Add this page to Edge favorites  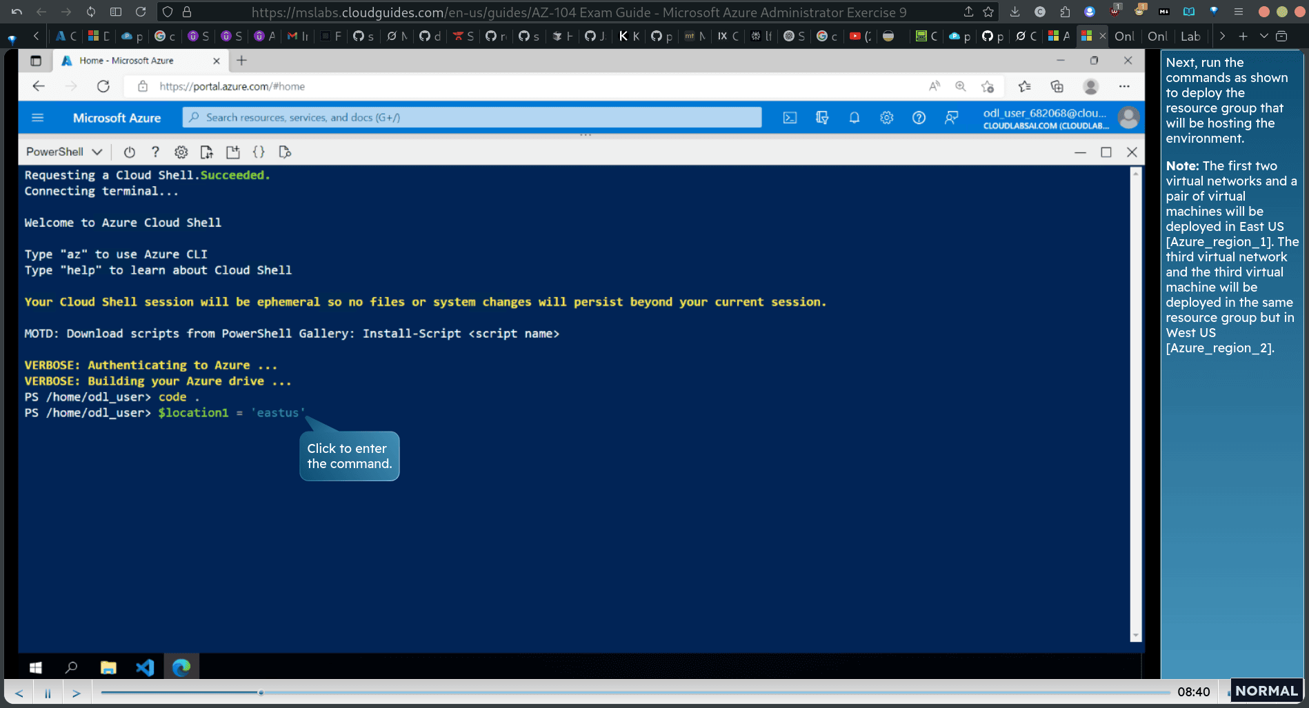(988, 86)
